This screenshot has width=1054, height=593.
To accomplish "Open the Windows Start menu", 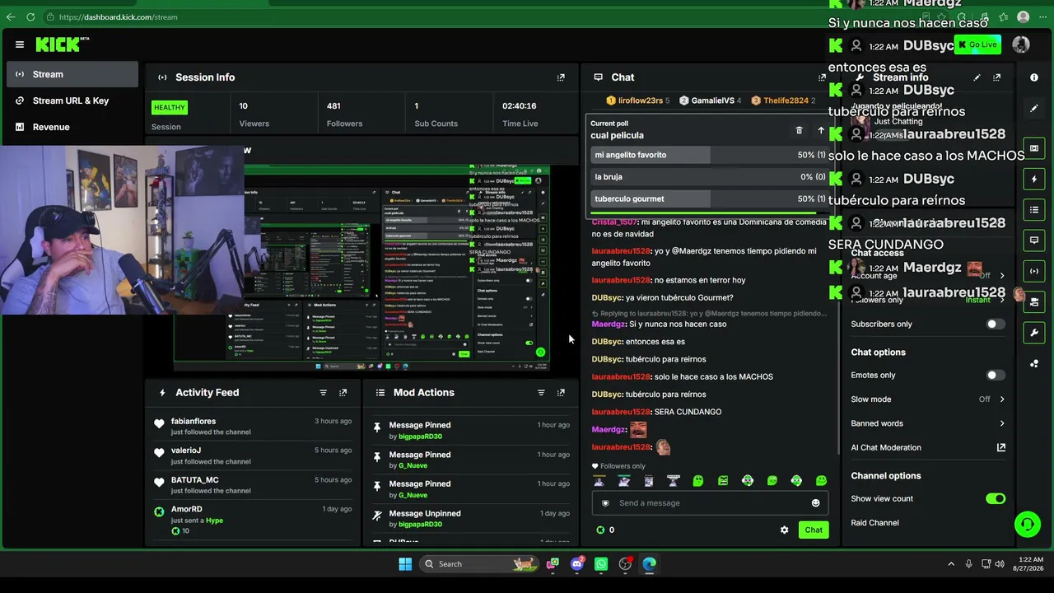I will click(x=405, y=564).
